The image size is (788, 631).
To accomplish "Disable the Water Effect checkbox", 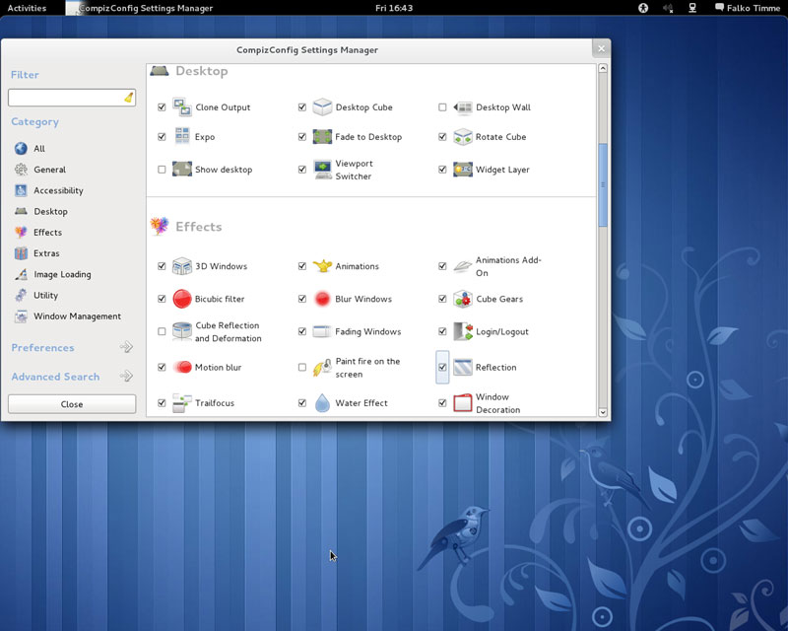I will click(302, 403).
